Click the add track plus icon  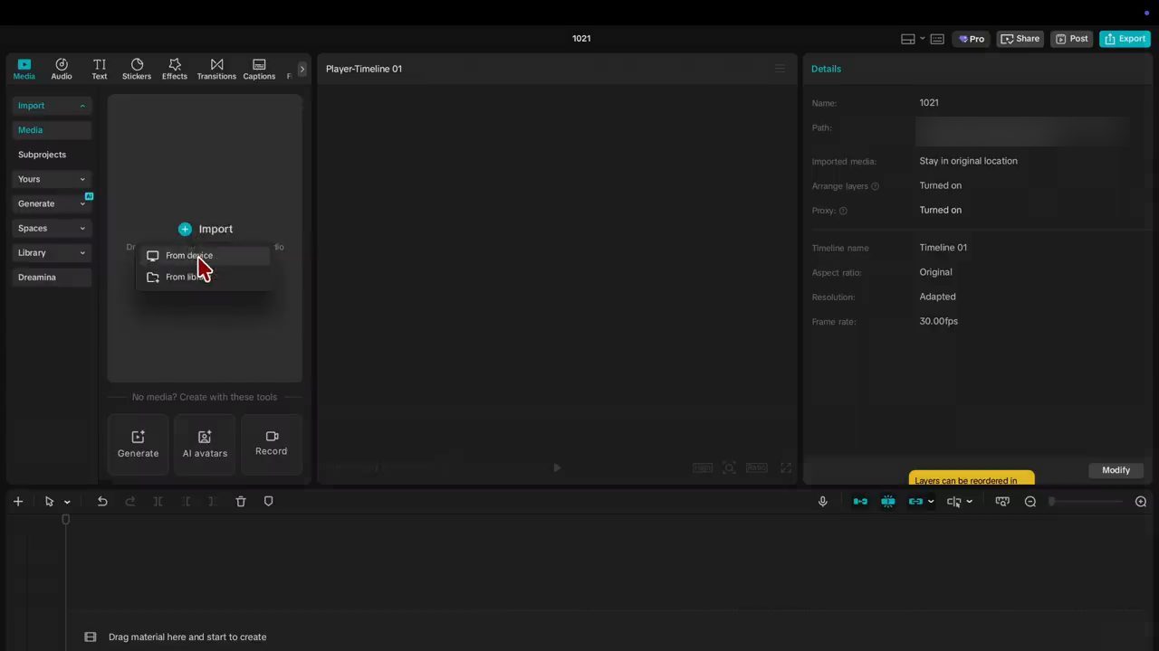[18, 502]
